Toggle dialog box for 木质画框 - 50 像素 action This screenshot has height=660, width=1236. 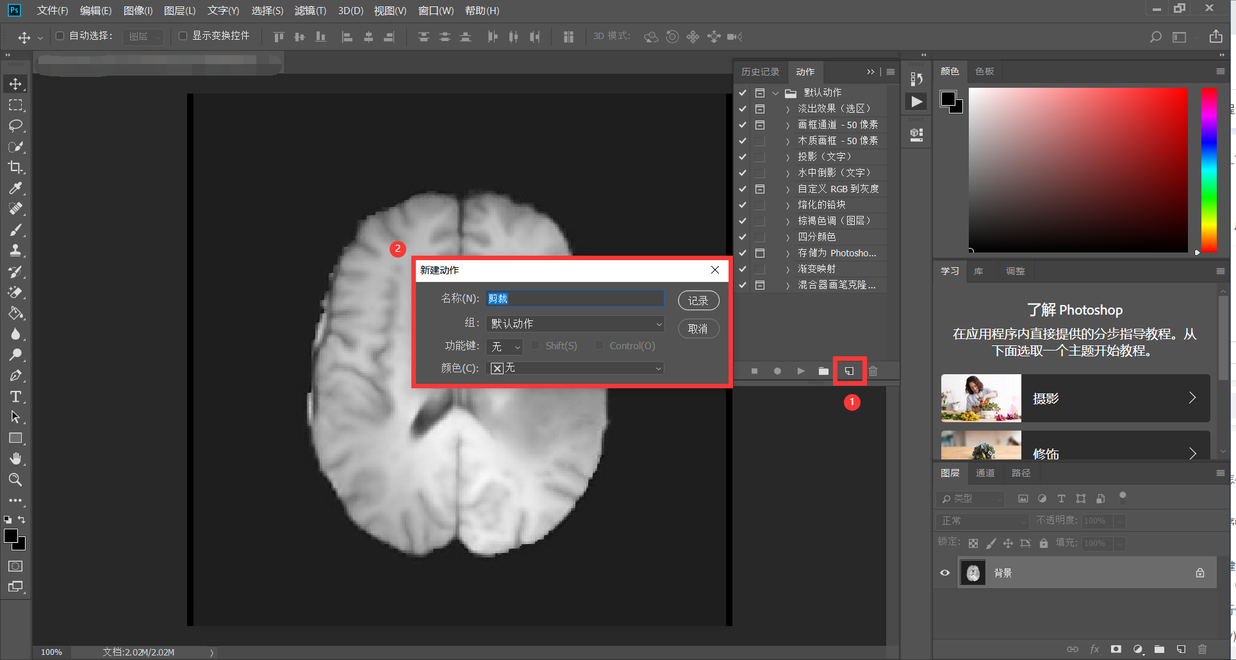760,141
